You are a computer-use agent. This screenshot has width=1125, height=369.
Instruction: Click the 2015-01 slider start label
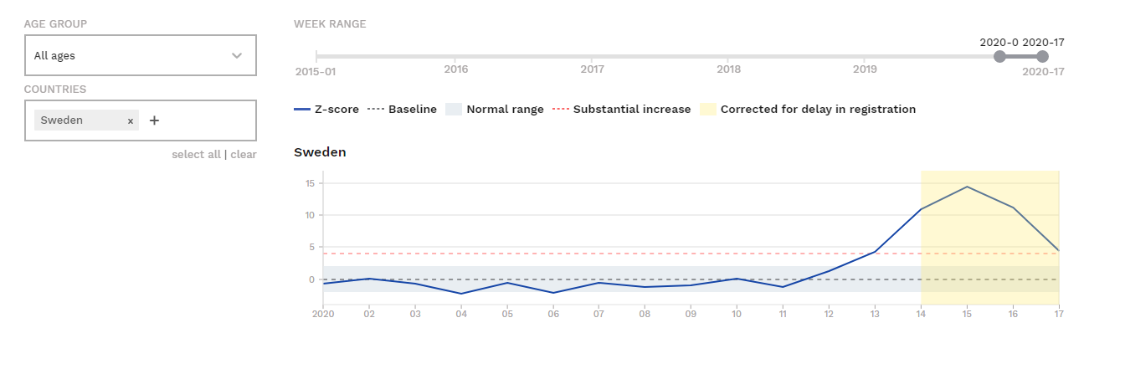point(316,71)
